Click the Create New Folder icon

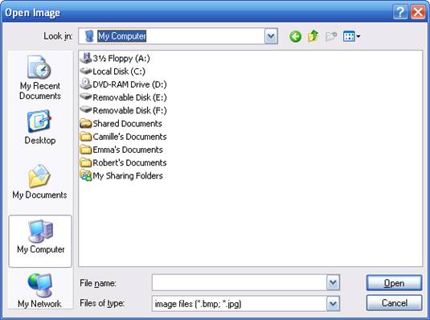pos(331,36)
